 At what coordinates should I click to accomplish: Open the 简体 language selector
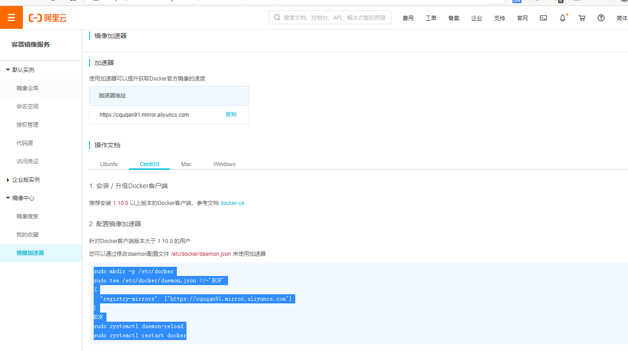coord(622,18)
